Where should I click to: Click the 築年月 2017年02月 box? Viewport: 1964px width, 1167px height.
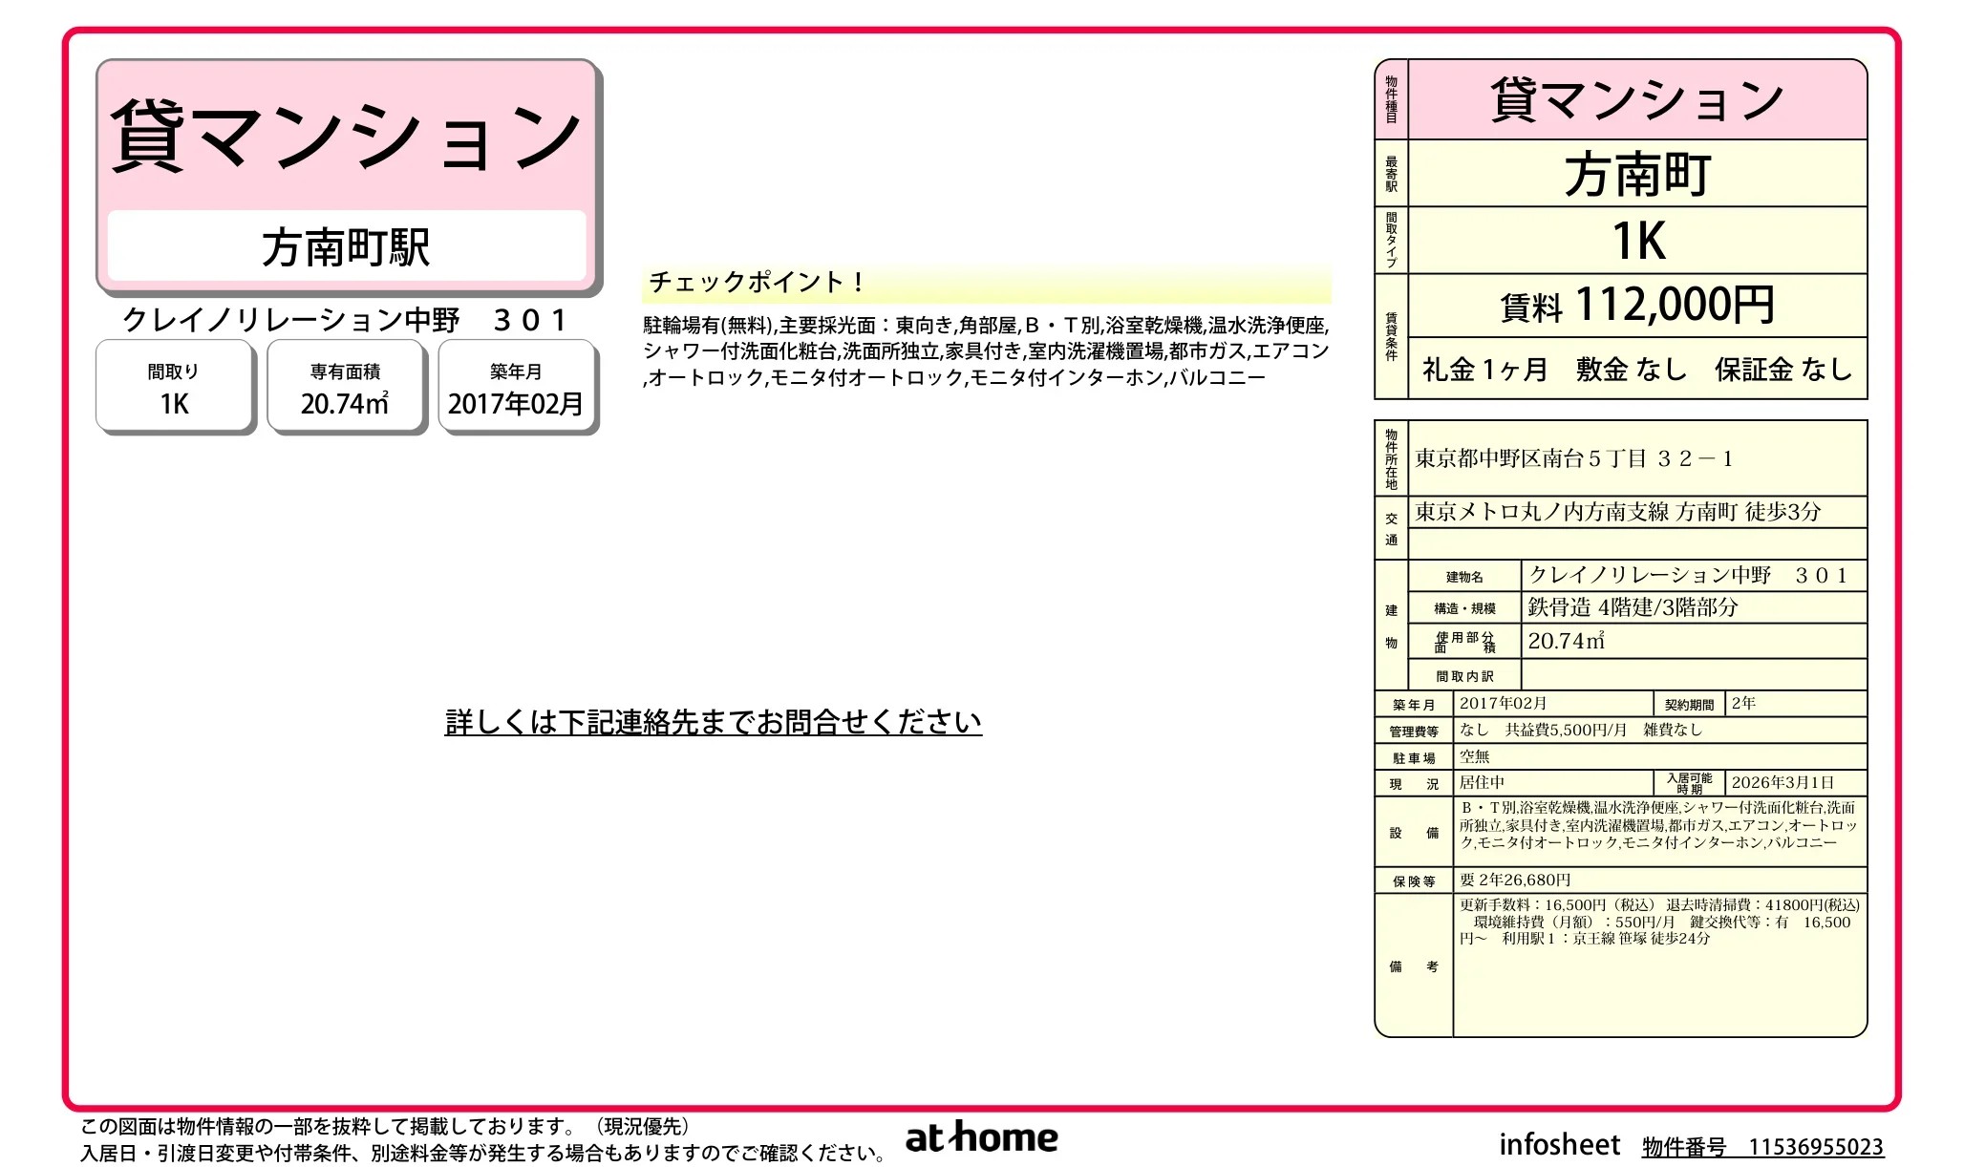pyautogui.click(x=517, y=386)
